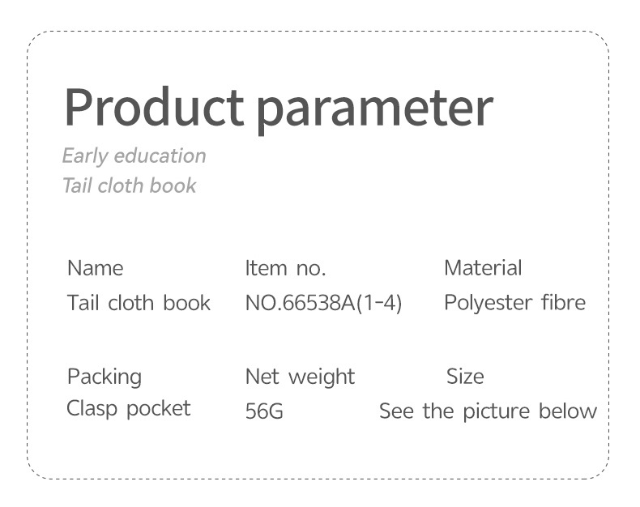This screenshot has height=507, width=640.
Task: Click the "Item no." label
Action: (285, 268)
